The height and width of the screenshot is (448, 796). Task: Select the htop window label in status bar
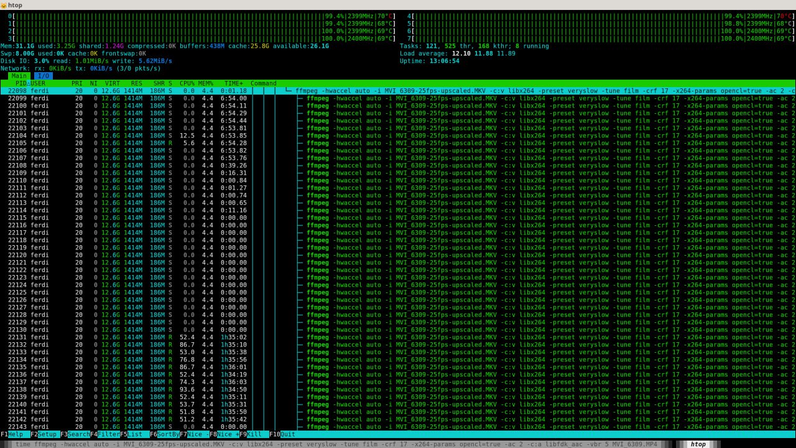[x=698, y=444]
